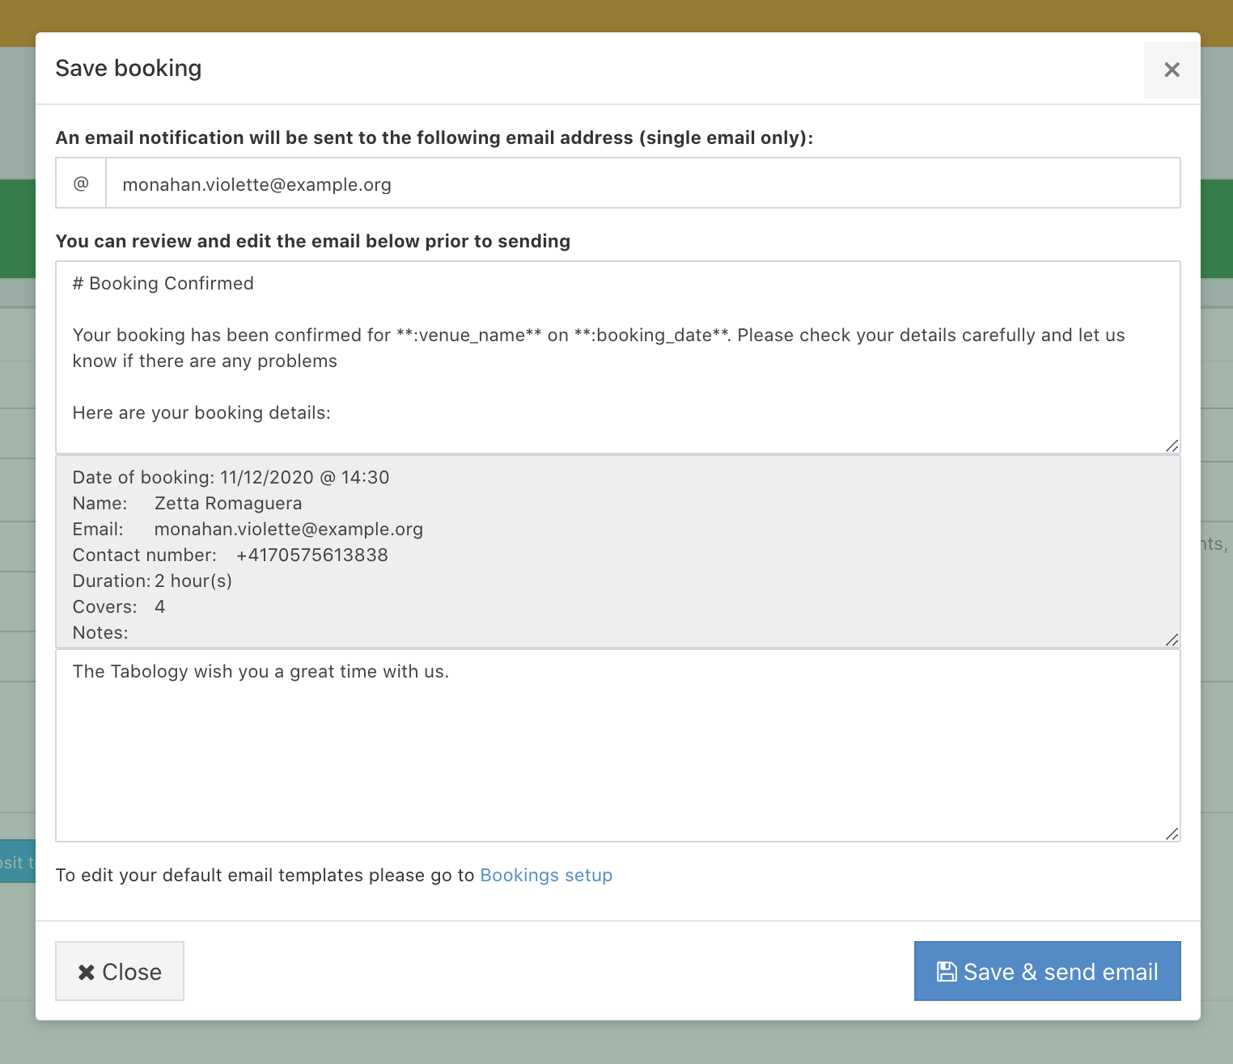Place cursor on the **:venue_name** placeholder
Image resolution: width=1233 pixels, height=1064 pixels.
(468, 336)
